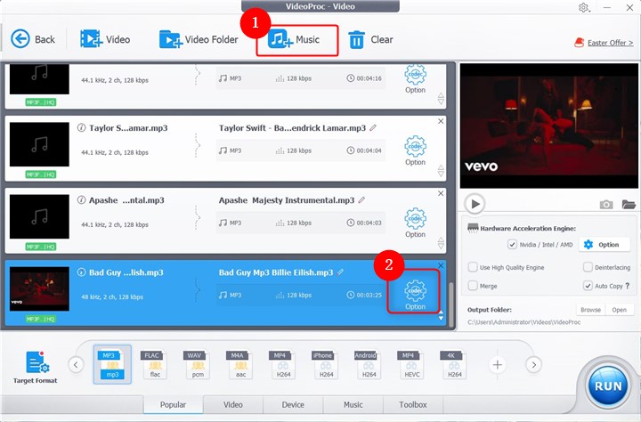Select FLAC target format
Image resolution: width=641 pixels, height=422 pixels.
click(x=155, y=364)
